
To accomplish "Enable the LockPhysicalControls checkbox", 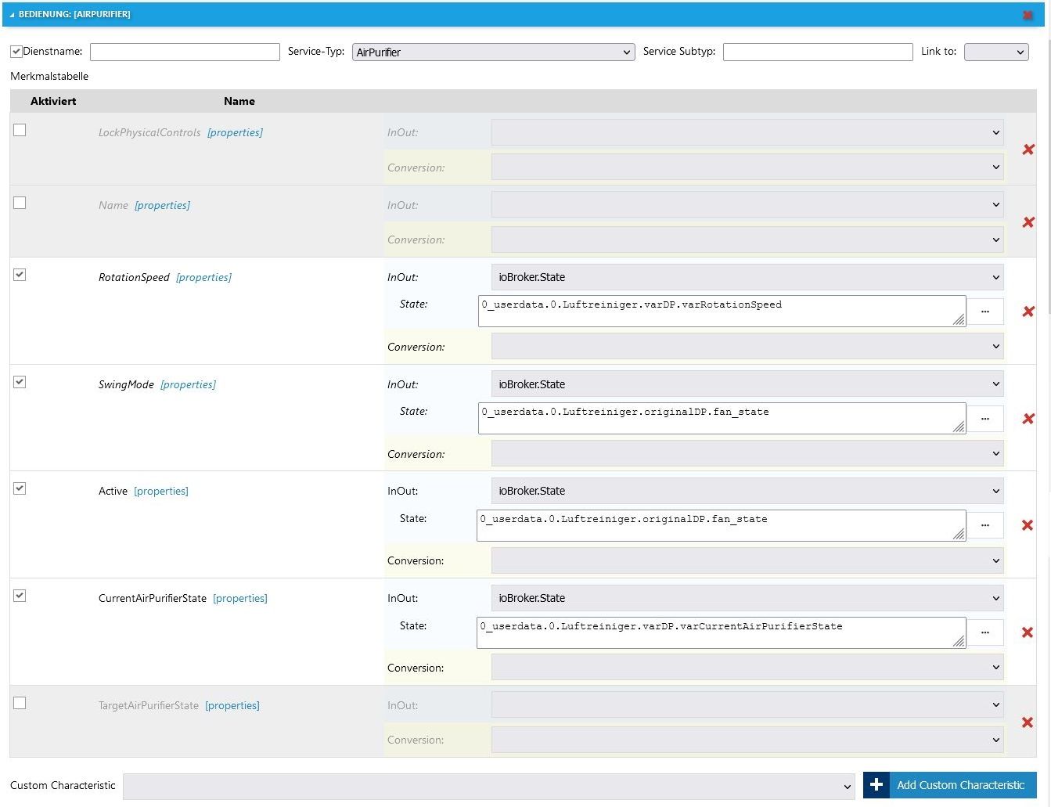I will [20, 130].
